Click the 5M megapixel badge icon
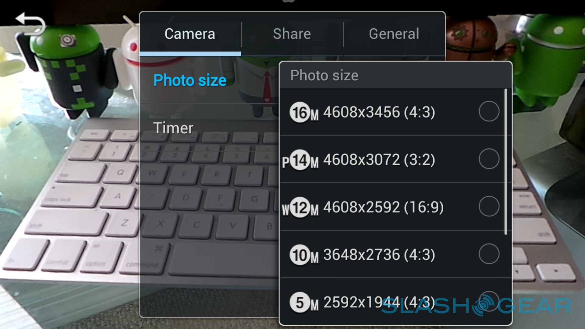Viewport: 585px width, 329px height. click(304, 302)
